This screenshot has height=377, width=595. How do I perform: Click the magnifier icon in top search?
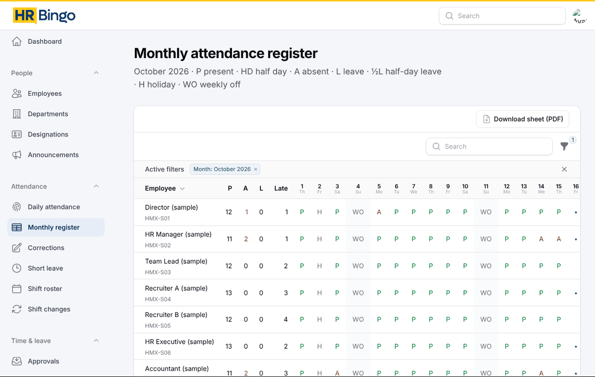[449, 16]
